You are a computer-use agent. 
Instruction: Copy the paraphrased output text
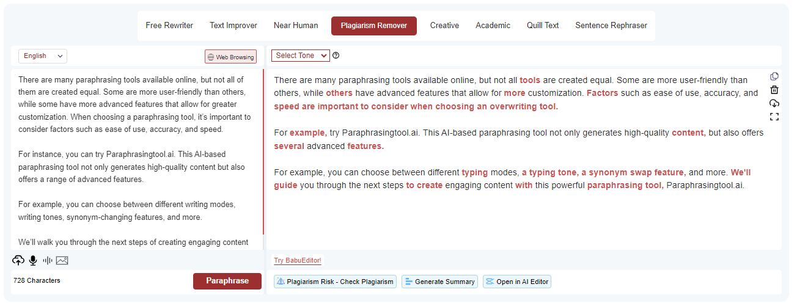tap(774, 76)
